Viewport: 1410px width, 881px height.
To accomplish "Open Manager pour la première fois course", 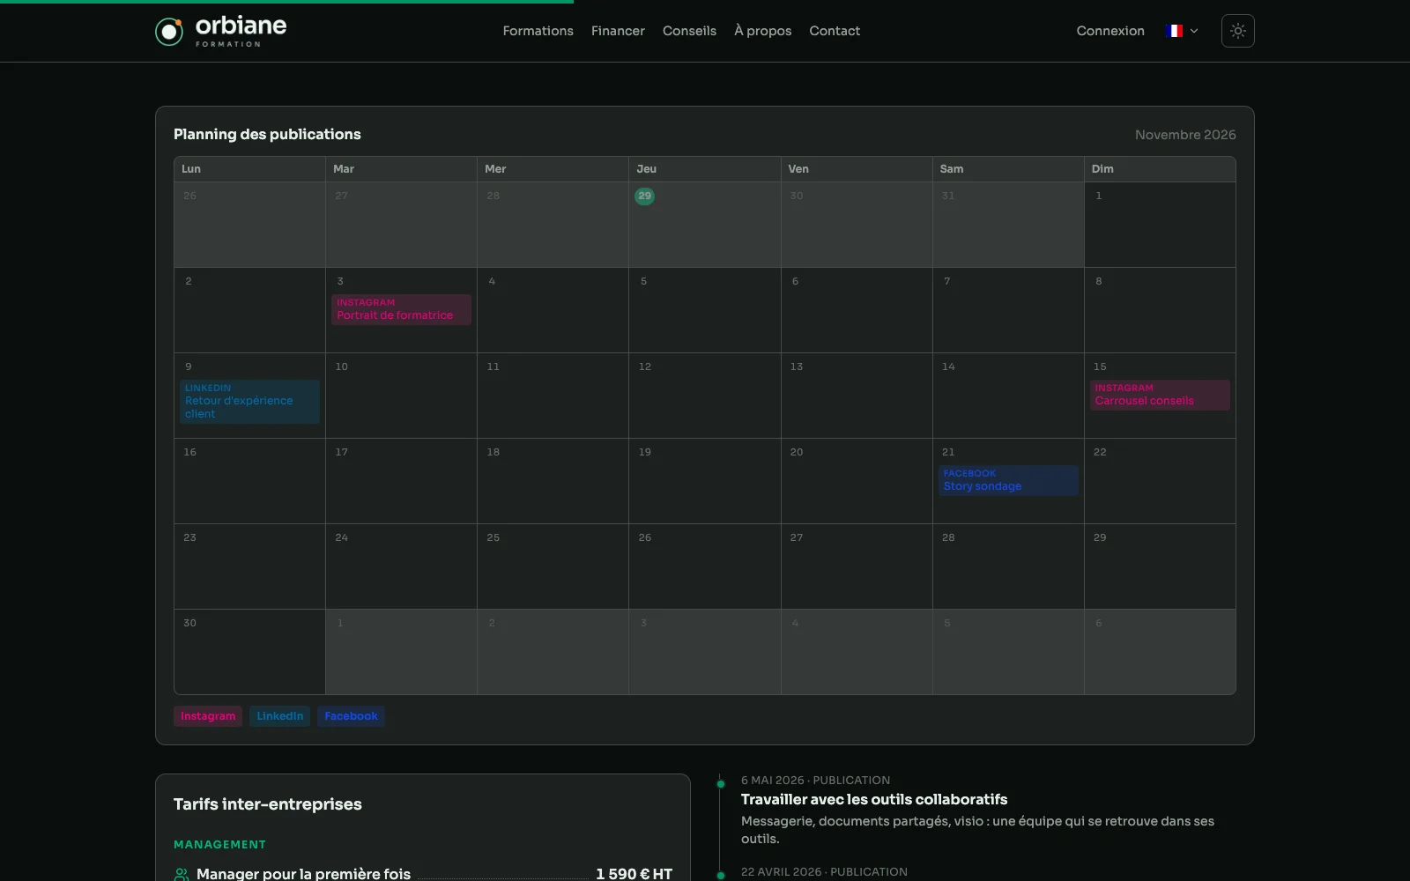I will 303,874.
